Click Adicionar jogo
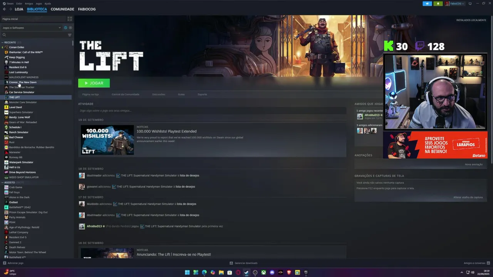493x277 pixels. 13,263
